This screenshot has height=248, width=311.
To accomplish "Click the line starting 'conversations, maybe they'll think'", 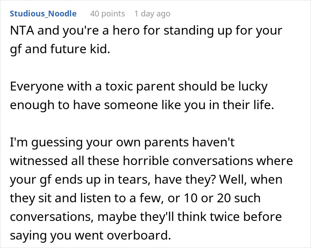I will (x=146, y=217).
